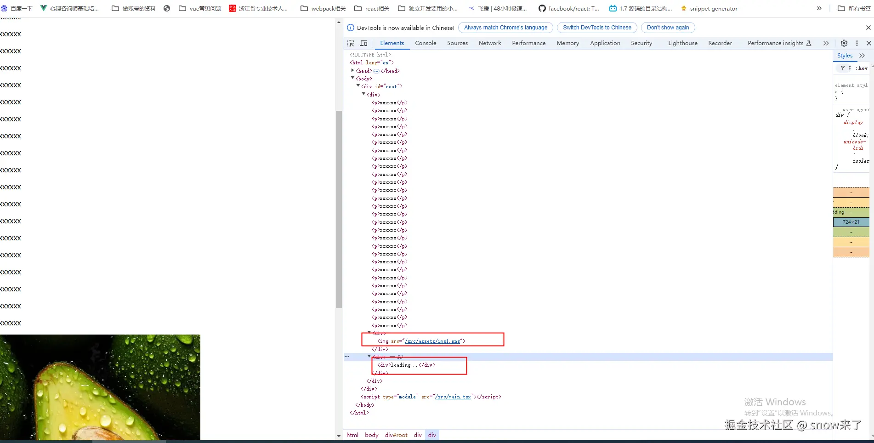874x443 pixels.
Task: Open node actions ellipsis for selected div
Action: click(347, 357)
